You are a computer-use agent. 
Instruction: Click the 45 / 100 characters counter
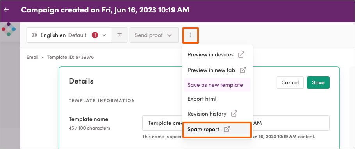pos(89,128)
